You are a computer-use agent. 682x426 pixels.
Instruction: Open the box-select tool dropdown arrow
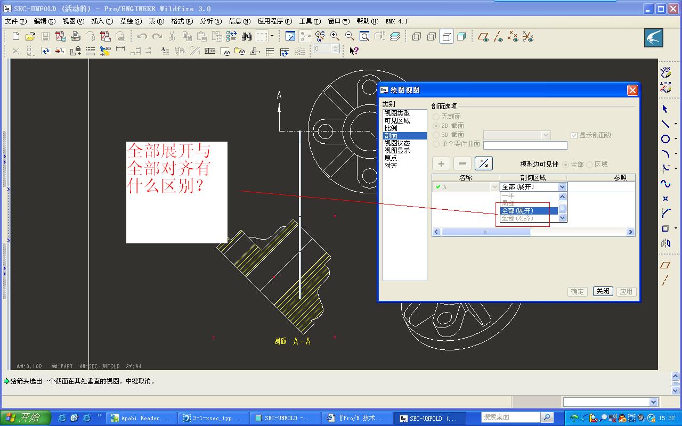pyautogui.click(x=272, y=36)
